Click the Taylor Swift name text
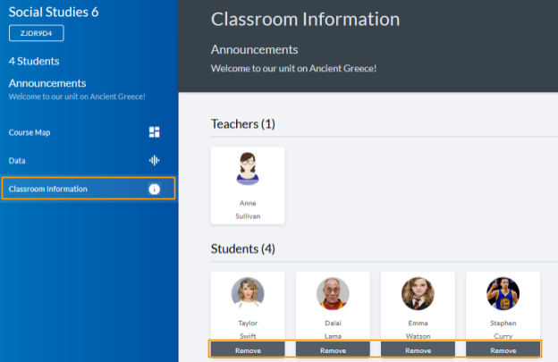Image resolution: width=558 pixels, height=362 pixels. 248,329
